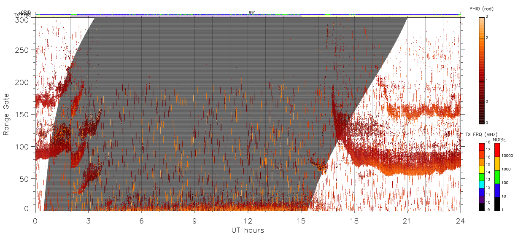
Task: Pick the cyan 12 MHz frequency swatch
Action: [482, 184]
